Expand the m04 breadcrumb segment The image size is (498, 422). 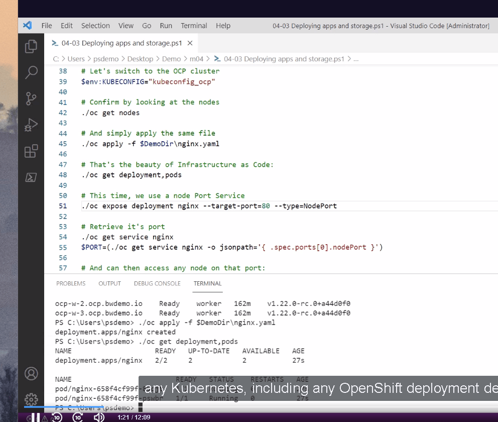coord(197,59)
